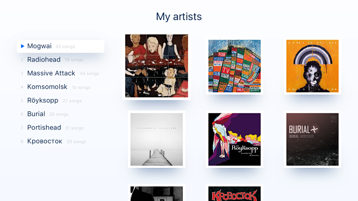Click the blue play icon beside Mogwai
The image size is (358, 201).
[22, 46]
